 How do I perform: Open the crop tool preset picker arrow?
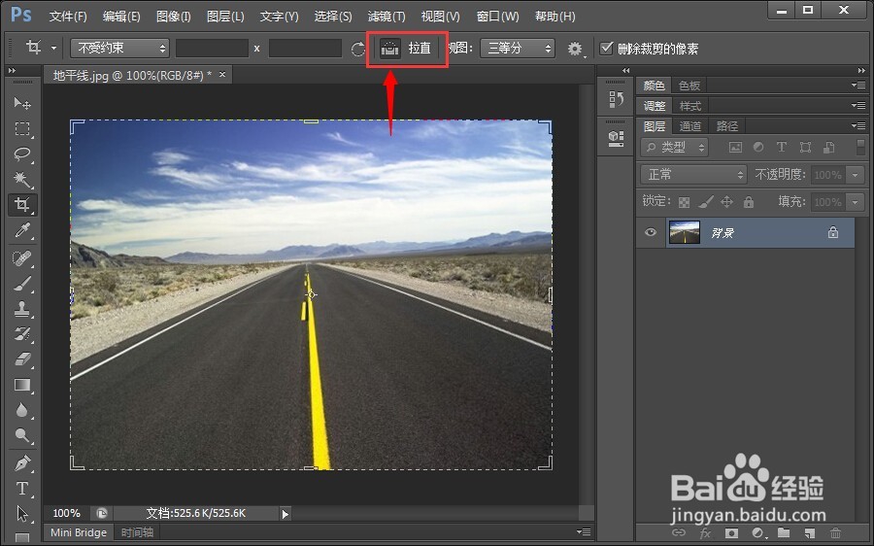pyautogui.click(x=53, y=48)
